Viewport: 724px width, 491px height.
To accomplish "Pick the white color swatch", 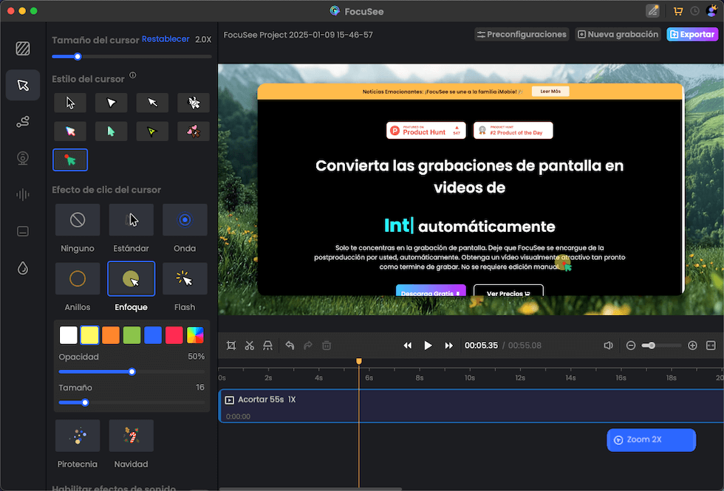I will 68,335.
